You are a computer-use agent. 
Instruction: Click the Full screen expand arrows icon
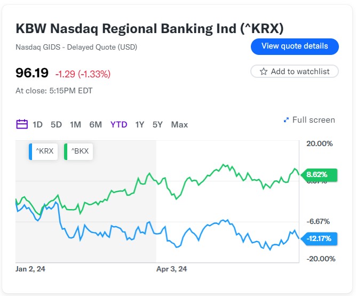(x=286, y=120)
